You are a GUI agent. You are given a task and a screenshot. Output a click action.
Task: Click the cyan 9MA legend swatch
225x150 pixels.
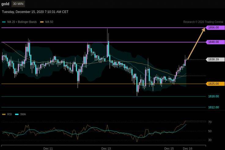17,114
